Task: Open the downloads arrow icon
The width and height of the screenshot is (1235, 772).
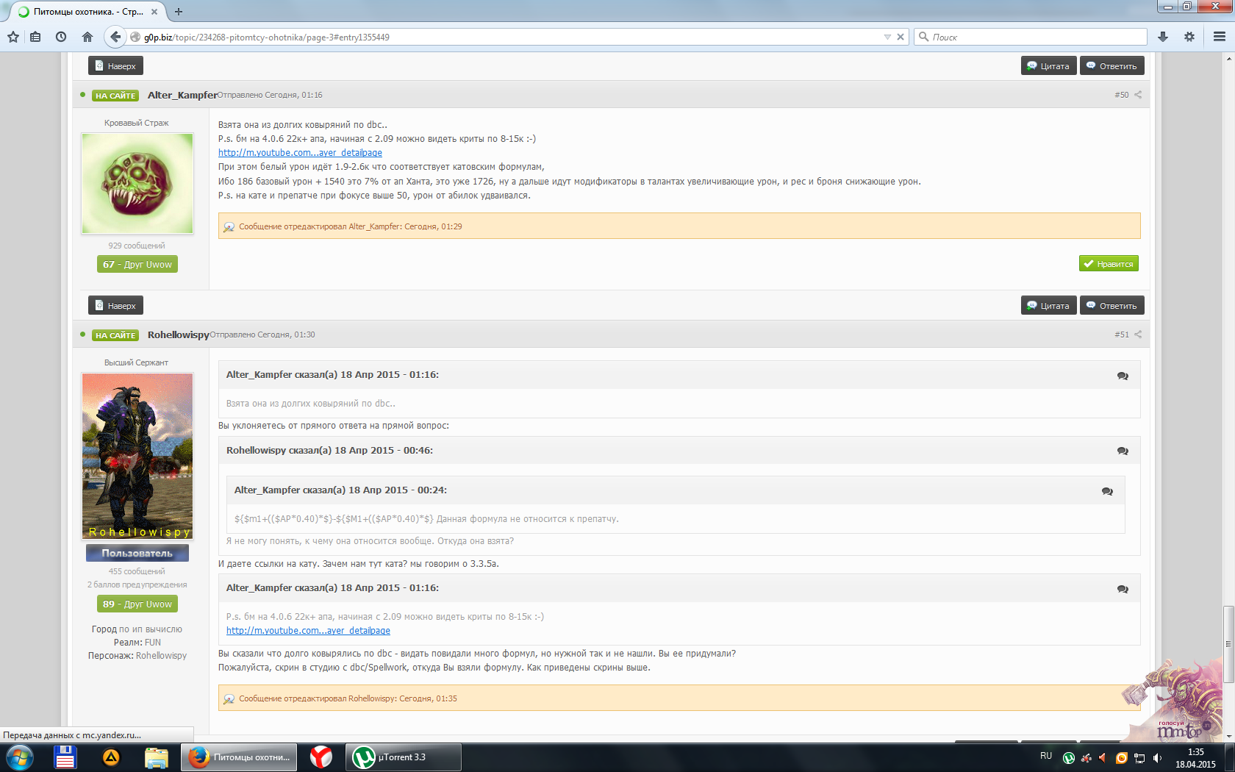Action: (x=1163, y=37)
